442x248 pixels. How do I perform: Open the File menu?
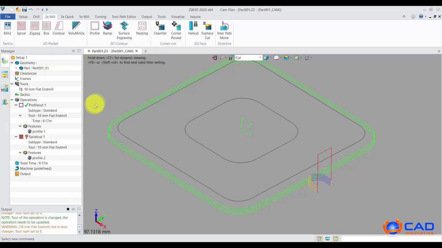point(8,17)
